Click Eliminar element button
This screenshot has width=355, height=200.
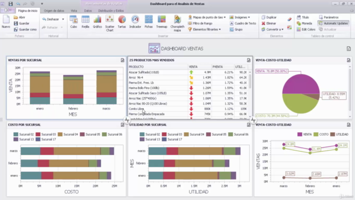coord(268,23)
